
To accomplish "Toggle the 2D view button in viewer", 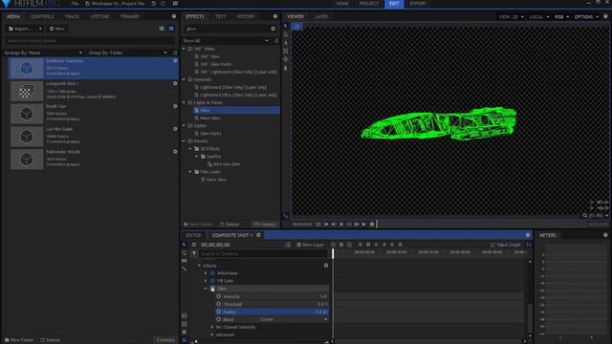I will [297, 27].
